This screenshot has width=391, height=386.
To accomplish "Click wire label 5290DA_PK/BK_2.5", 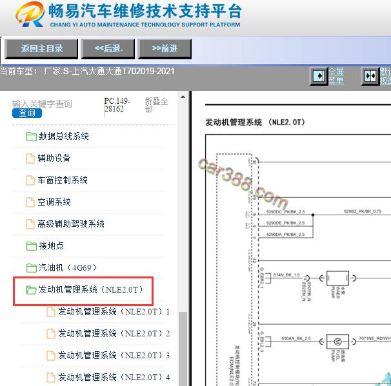I will [x=286, y=235].
